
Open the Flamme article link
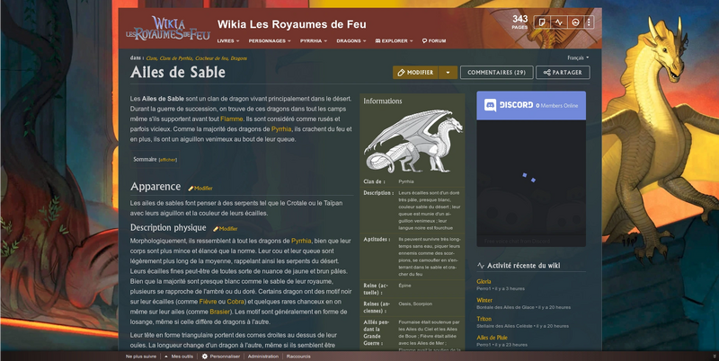[232, 119]
